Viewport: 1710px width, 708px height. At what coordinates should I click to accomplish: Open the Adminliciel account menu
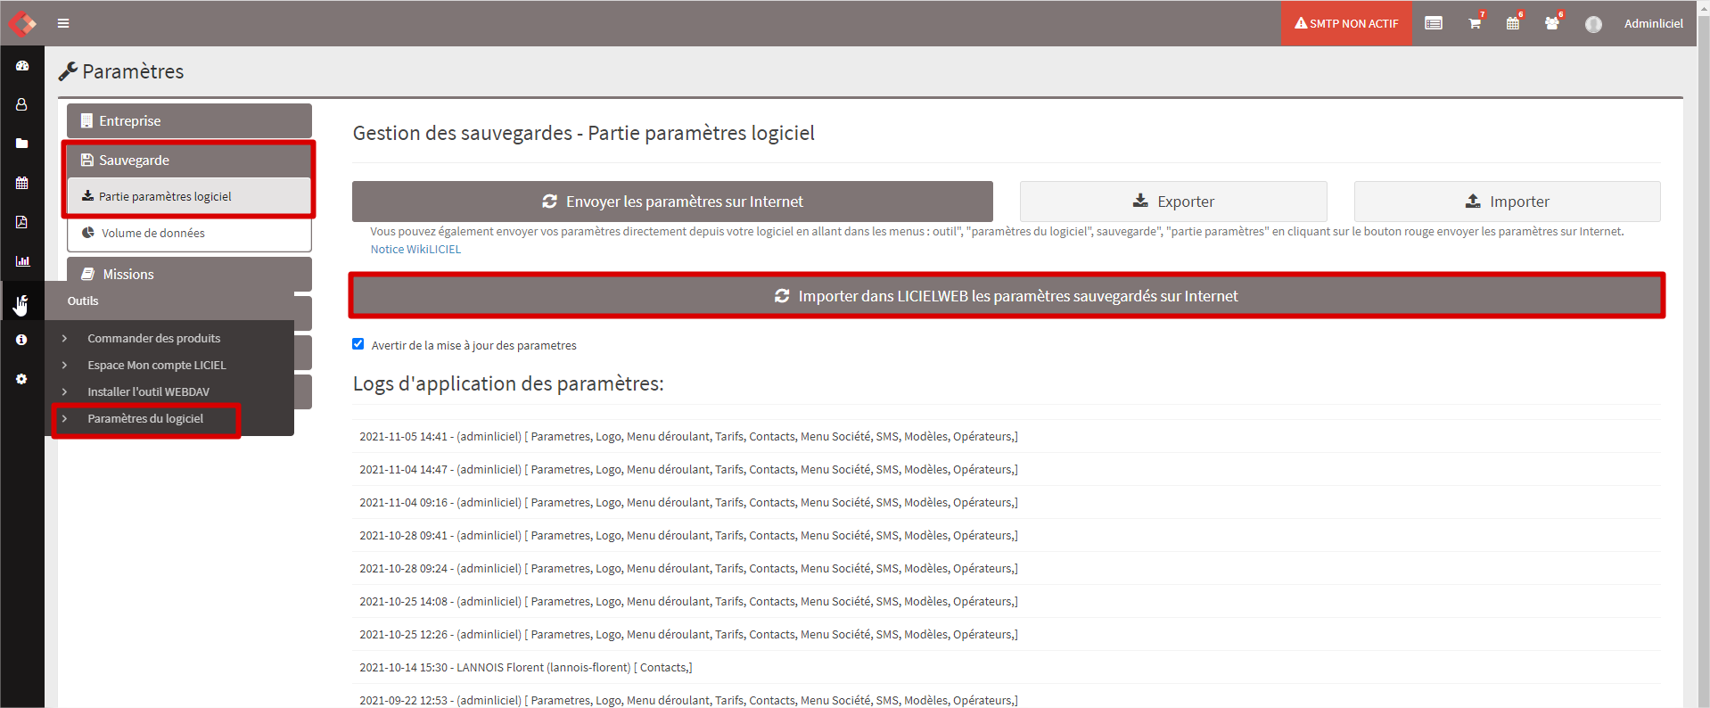click(1653, 24)
